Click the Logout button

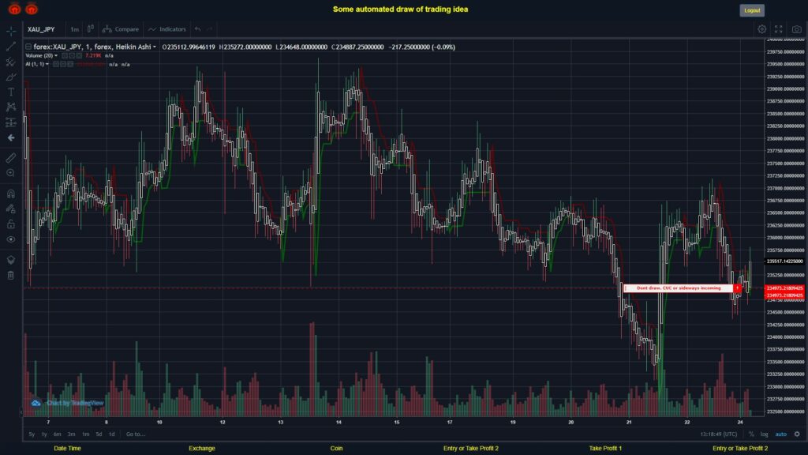[x=752, y=10]
